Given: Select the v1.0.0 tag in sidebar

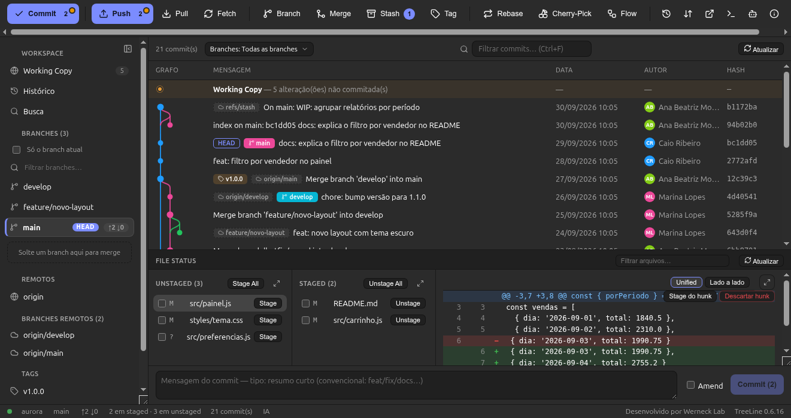Looking at the screenshot, I should tap(69, 391).
